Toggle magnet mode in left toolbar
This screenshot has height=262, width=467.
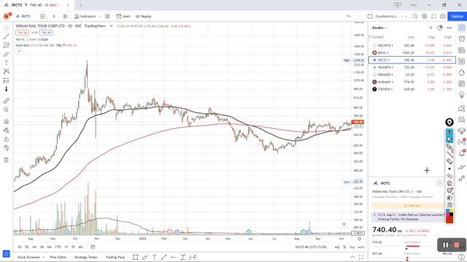click(x=7, y=122)
